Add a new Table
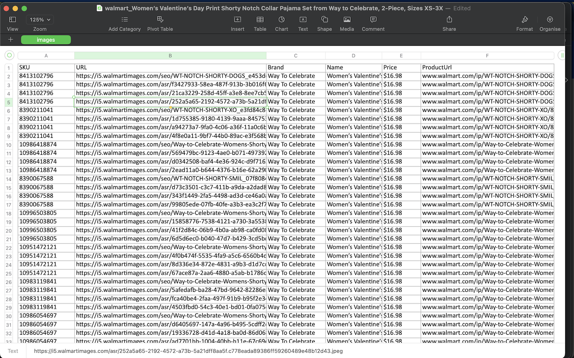 click(x=260, y=20)
